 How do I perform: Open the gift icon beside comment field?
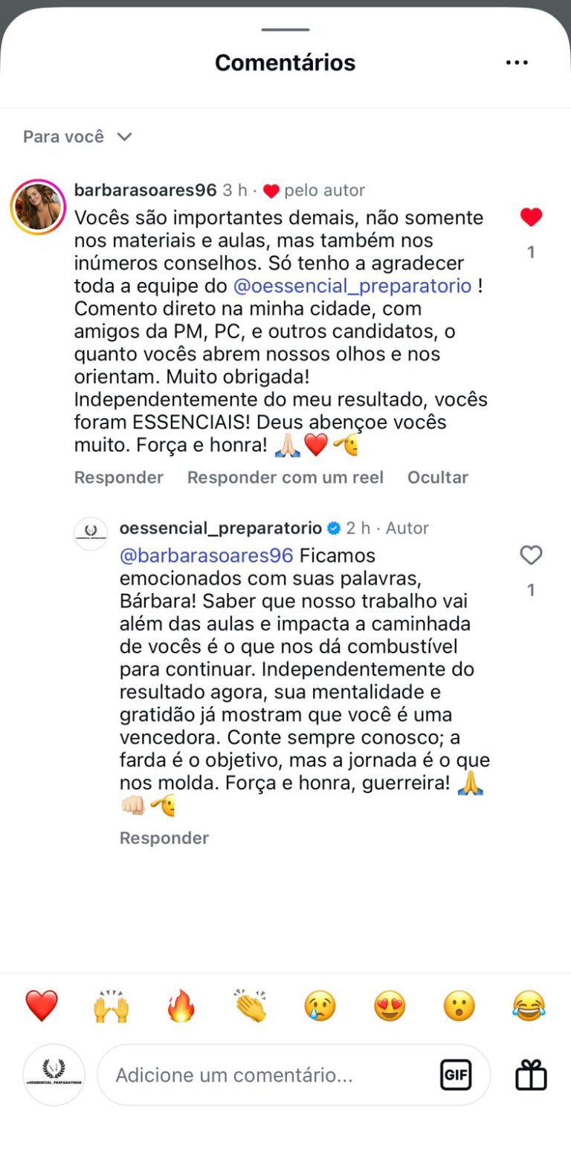(531, 1074)
